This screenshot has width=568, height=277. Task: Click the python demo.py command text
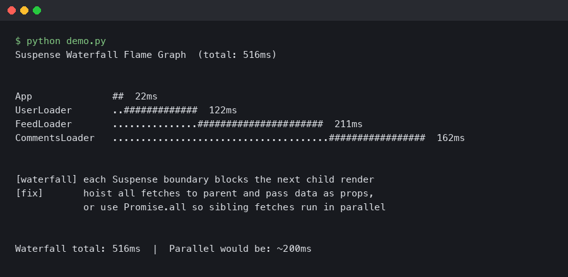click(66, 41)
